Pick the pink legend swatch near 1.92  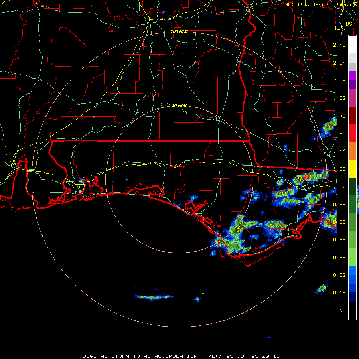[352, 98]
